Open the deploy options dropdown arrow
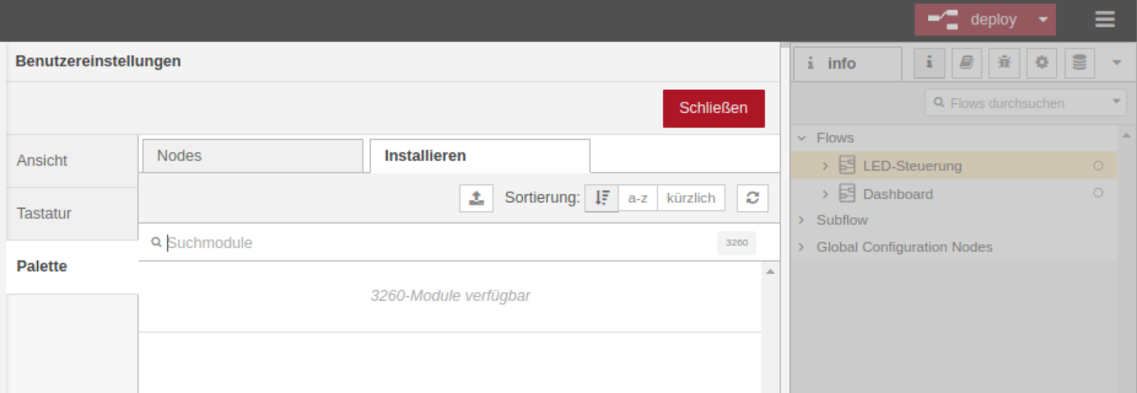This screenshot has width=1137, height=393. click(x=1043, y=20)
